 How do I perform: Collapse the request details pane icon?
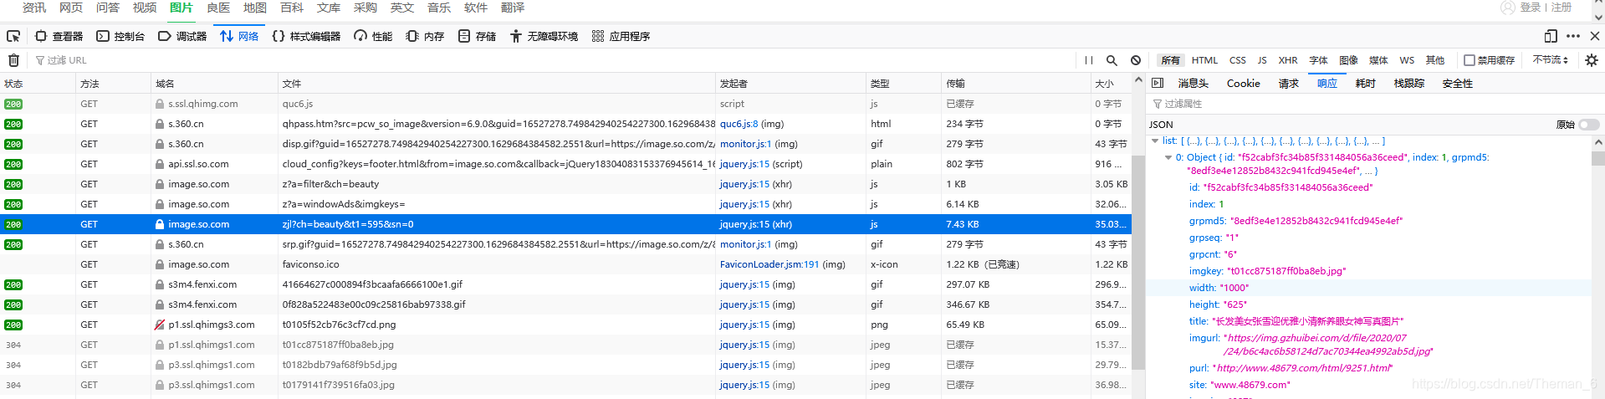(1158, 83)
